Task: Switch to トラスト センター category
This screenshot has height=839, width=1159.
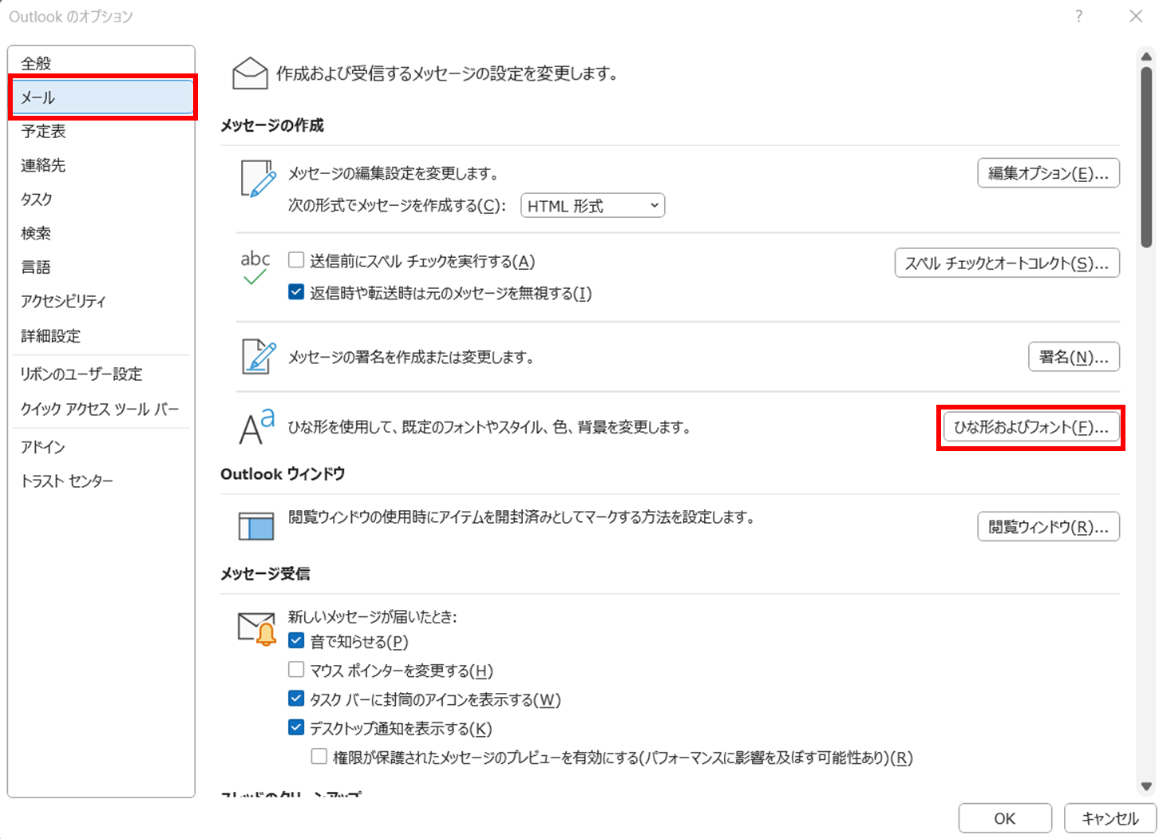Action: [x=67, y=481]
